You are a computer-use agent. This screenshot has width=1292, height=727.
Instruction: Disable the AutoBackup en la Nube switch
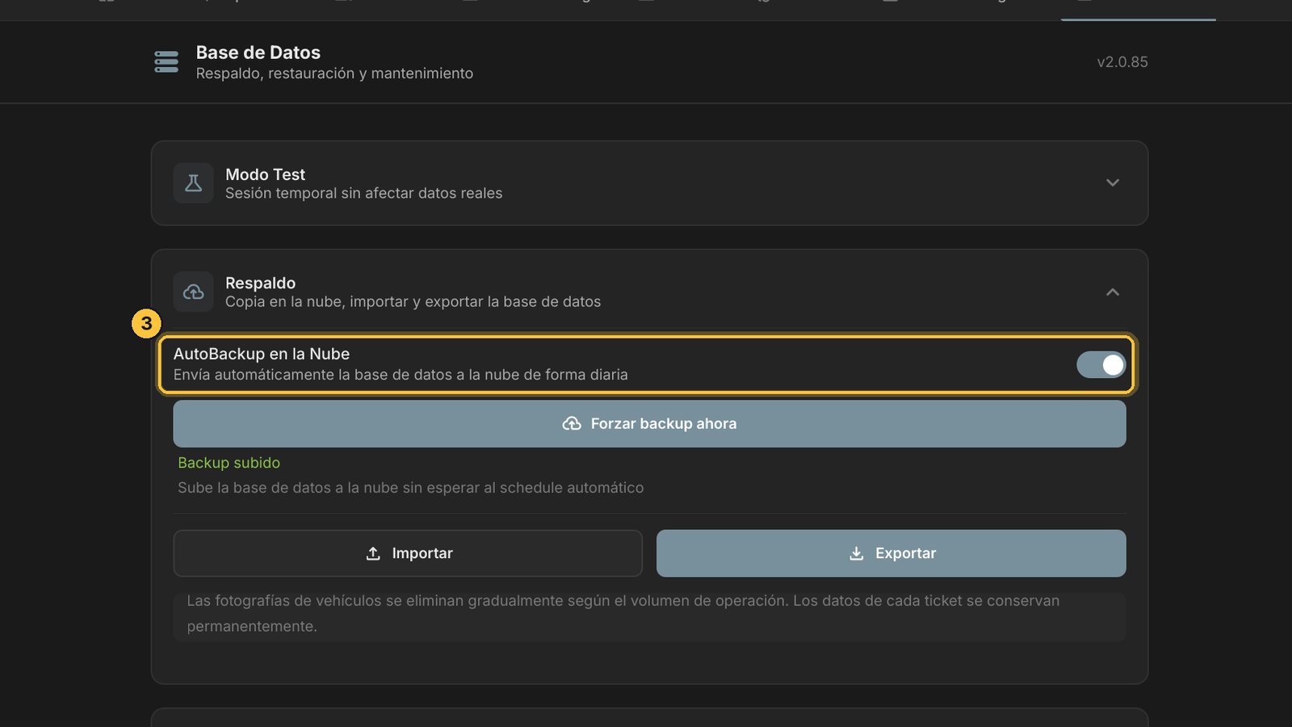coord(1101,365)
